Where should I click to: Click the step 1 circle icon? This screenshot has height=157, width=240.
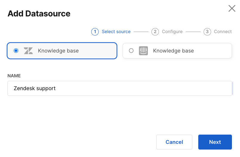[95, 32]
